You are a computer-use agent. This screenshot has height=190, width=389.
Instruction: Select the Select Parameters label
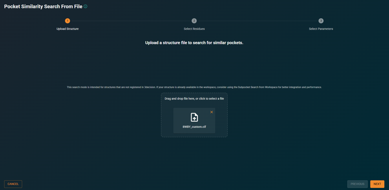[321, 29]
